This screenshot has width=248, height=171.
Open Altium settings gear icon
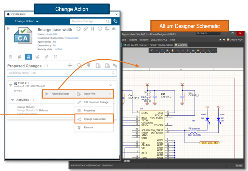tap(224, 40)
